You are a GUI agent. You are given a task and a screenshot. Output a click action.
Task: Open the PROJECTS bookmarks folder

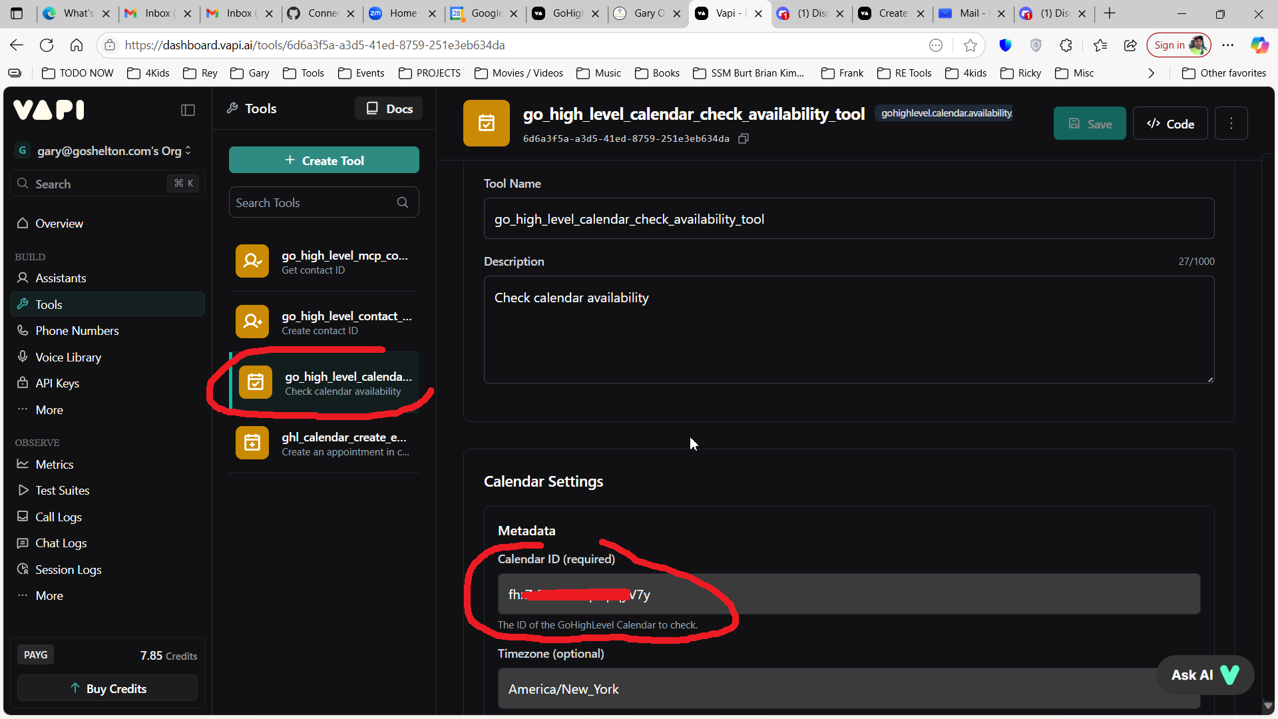429,73
